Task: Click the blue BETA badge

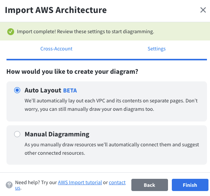Action: click(70, 91)
